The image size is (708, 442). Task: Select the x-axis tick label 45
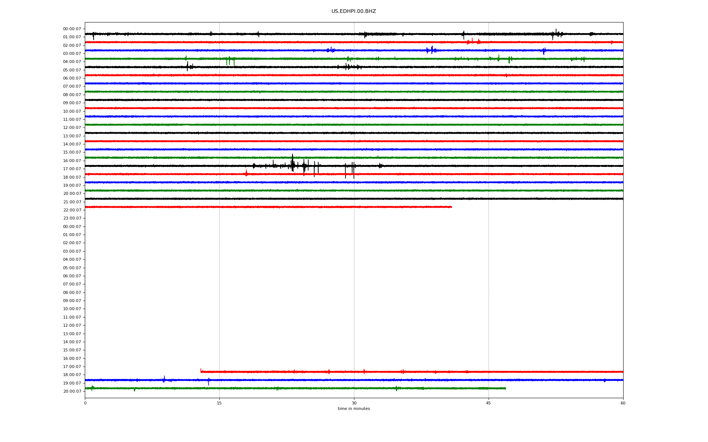click(489, 403)
